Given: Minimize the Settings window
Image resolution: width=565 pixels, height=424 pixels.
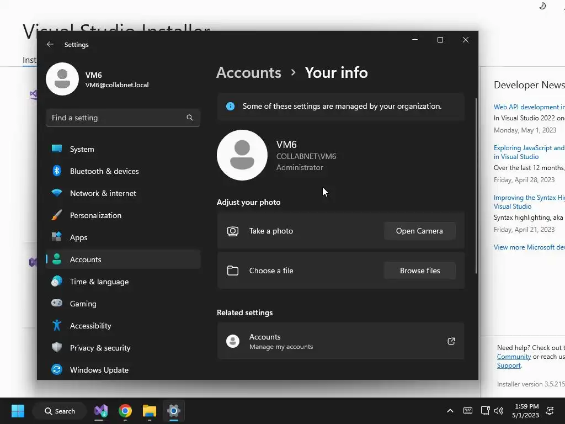Looking at the screenshot, I should (415, 40).
